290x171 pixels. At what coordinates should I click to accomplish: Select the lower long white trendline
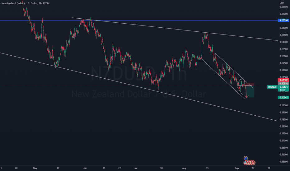(x=139, y=87)
